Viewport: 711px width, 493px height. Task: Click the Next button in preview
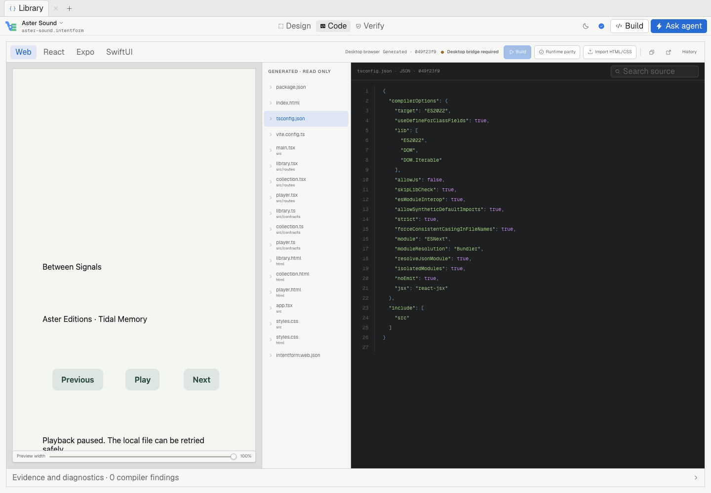tap(201, 380)
